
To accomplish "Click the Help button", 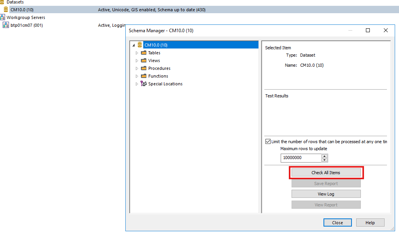I will (370, 222).
